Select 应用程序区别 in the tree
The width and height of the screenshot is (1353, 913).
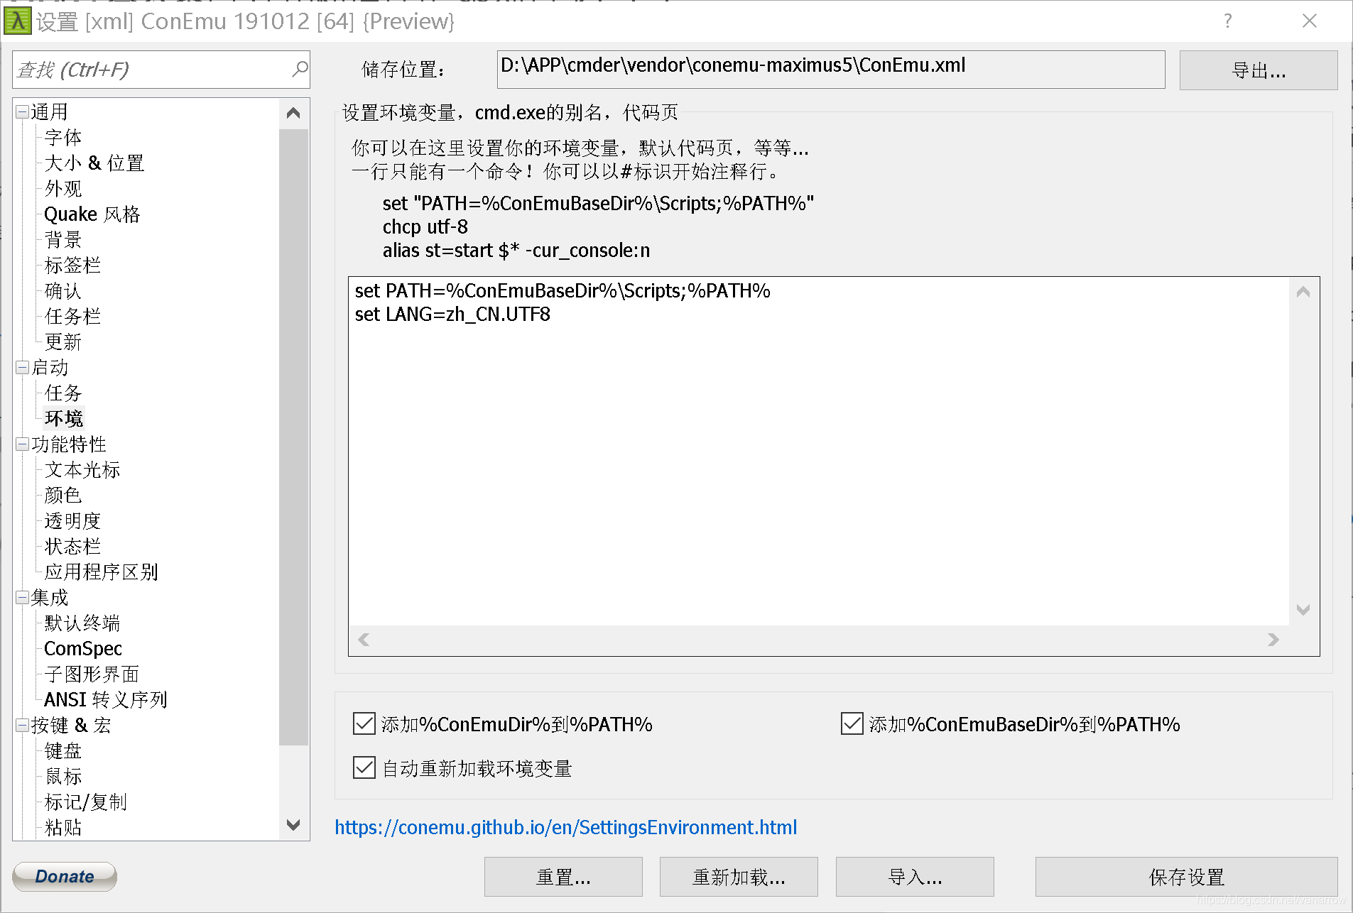101,572
